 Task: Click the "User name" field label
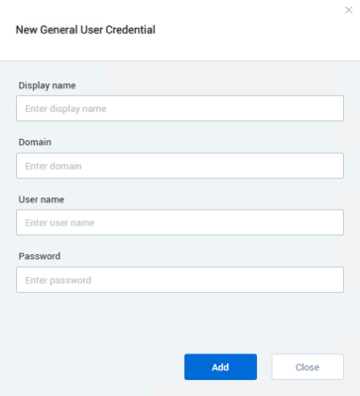tap(42, 199)
